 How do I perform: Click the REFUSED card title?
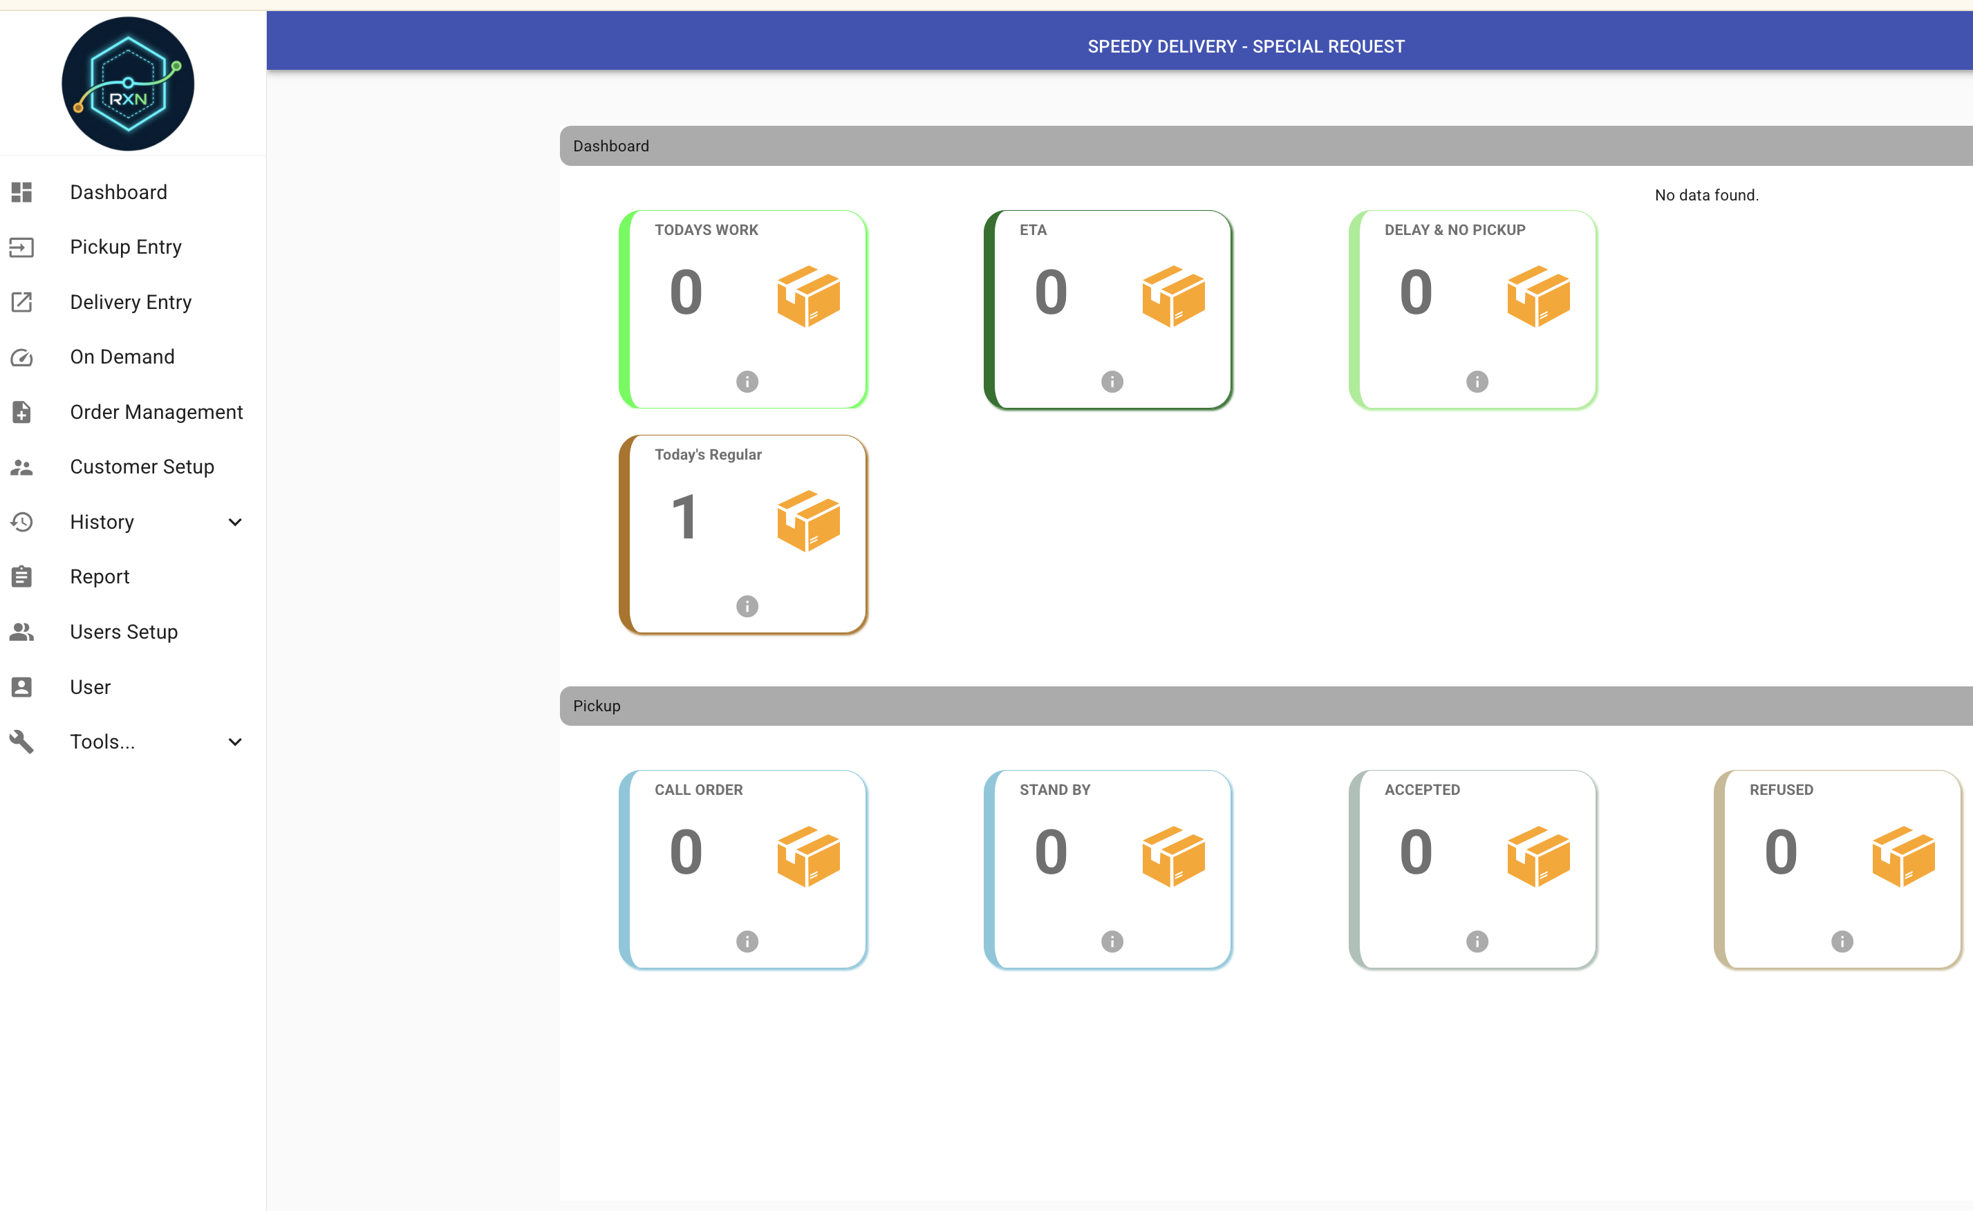(x=1781, y=790)
